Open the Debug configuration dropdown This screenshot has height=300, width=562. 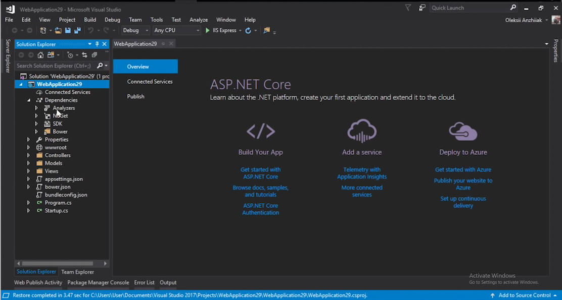pyautogui.click(x=135, y=31)
